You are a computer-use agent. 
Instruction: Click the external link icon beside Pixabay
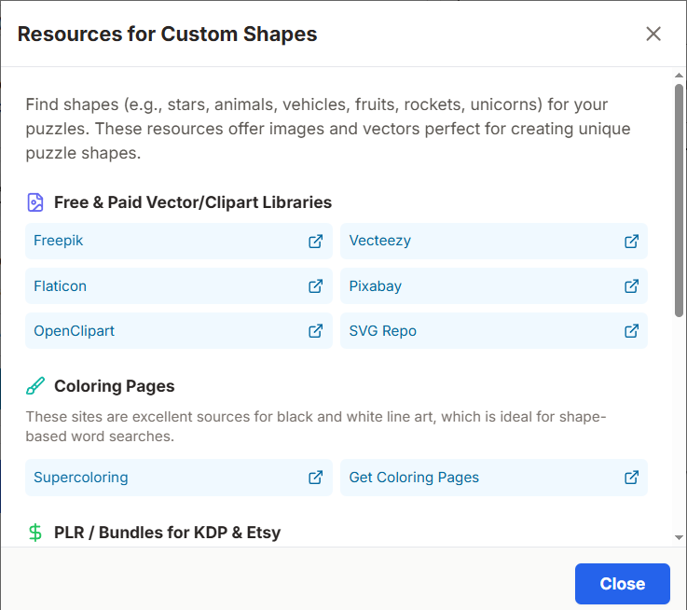(631, 286)
